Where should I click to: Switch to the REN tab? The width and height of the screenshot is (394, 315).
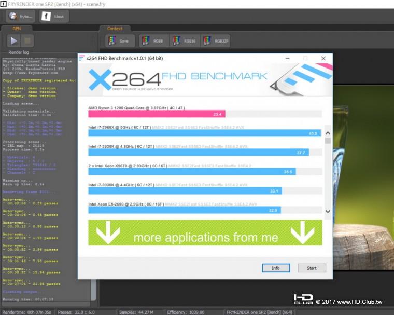pyautogui.click(x=16, y=29)
